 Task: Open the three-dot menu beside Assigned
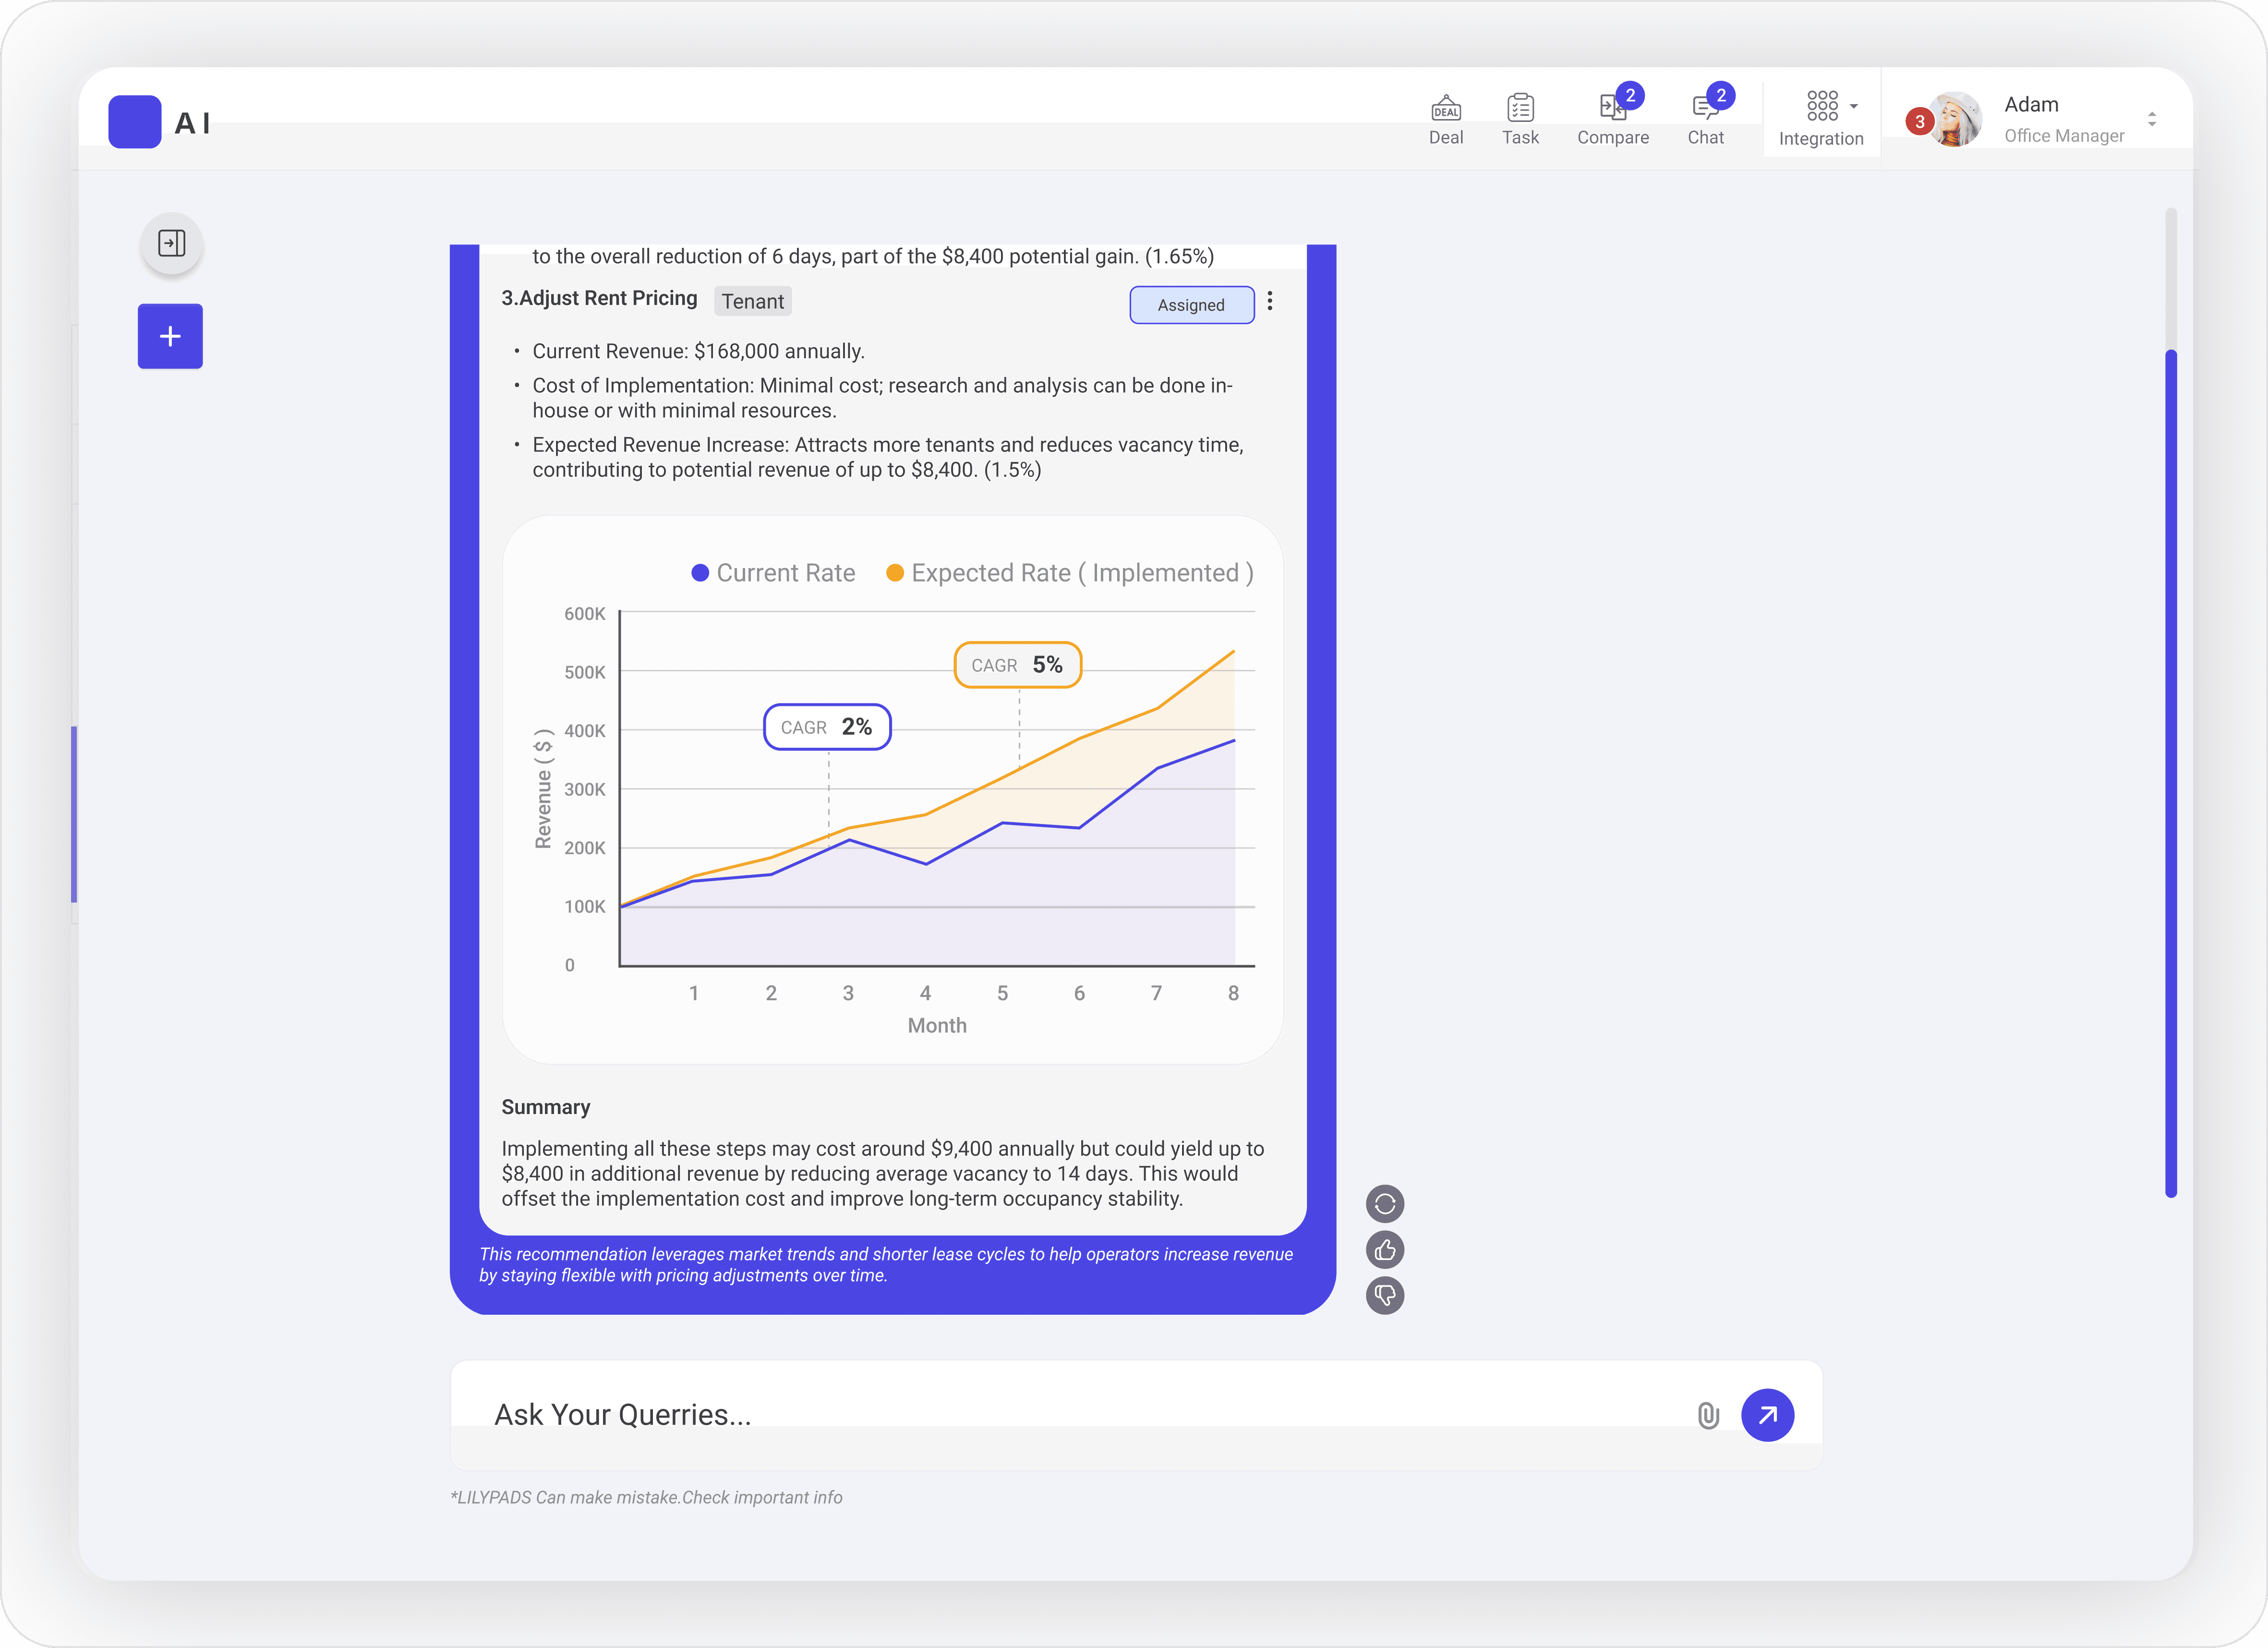[x=1269, y=301]
